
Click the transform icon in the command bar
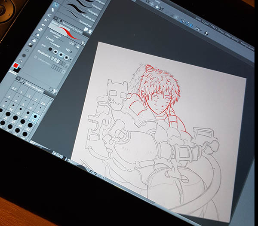[x=161, y=9]
